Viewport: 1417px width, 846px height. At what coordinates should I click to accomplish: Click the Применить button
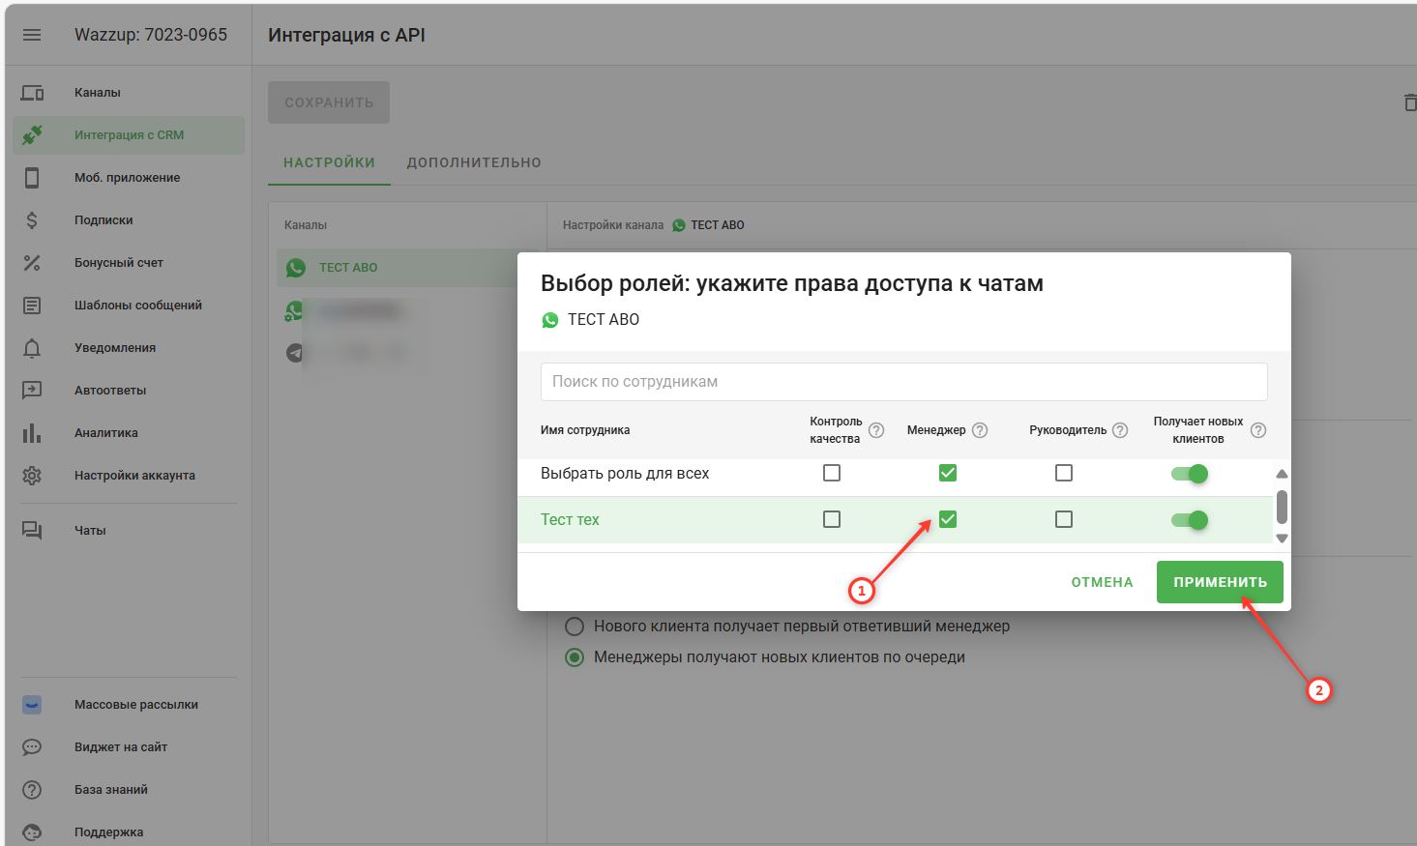pos(1220,582)
